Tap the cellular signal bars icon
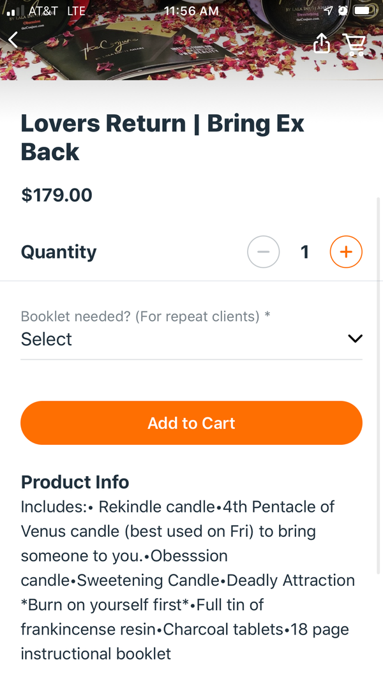Image resolution: width=383 pixels, height=681 pixels. pyautogui.click(x=15, y=11)
